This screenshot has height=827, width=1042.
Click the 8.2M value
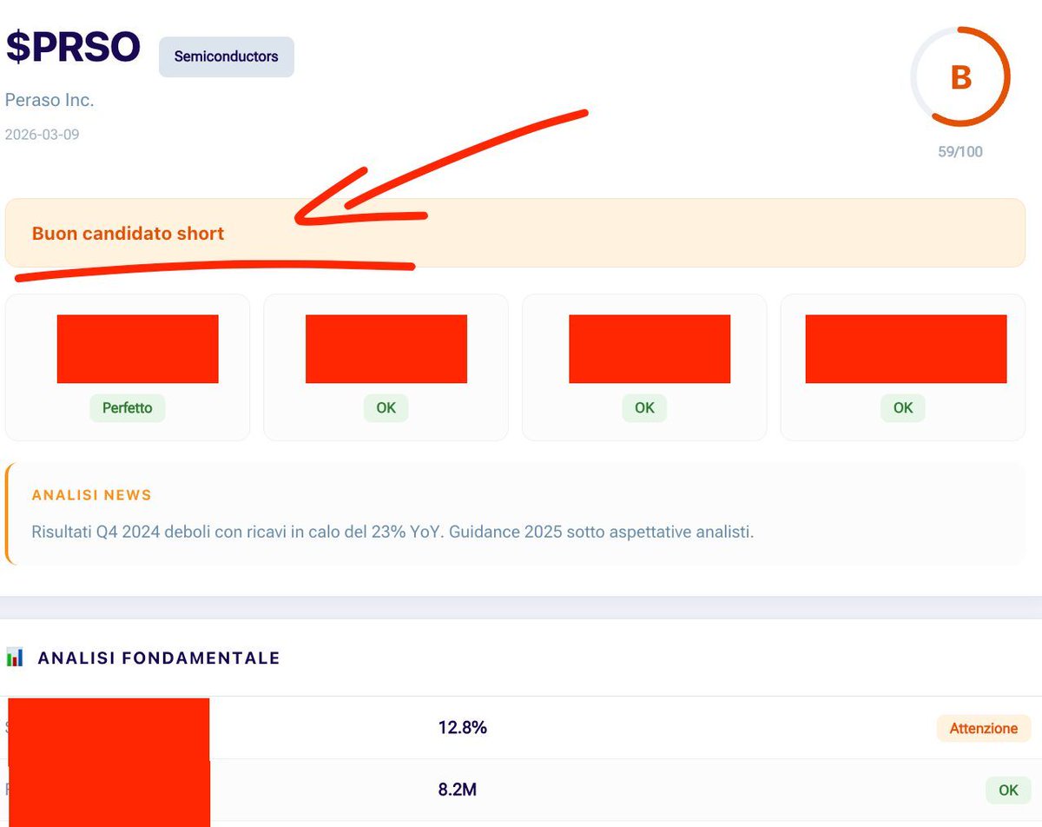(458, 790)
